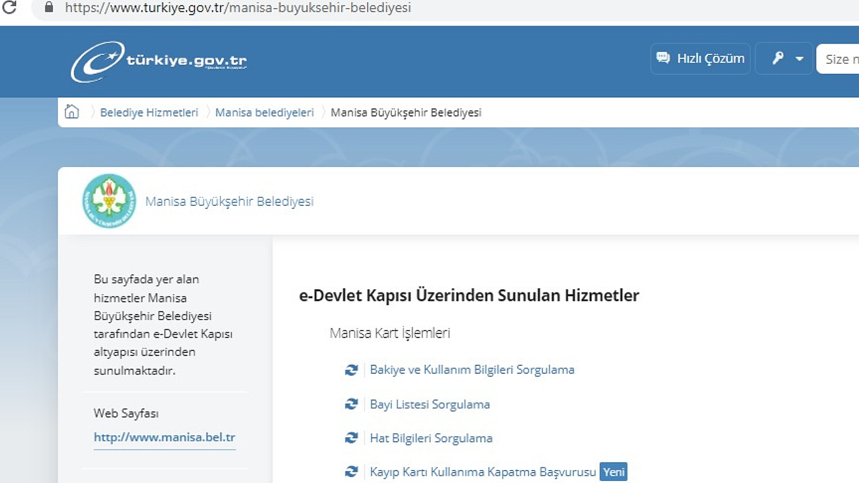Open Hızlı Çözüm quick help
This screenshot has width=859, height=483.
[701, 58]
